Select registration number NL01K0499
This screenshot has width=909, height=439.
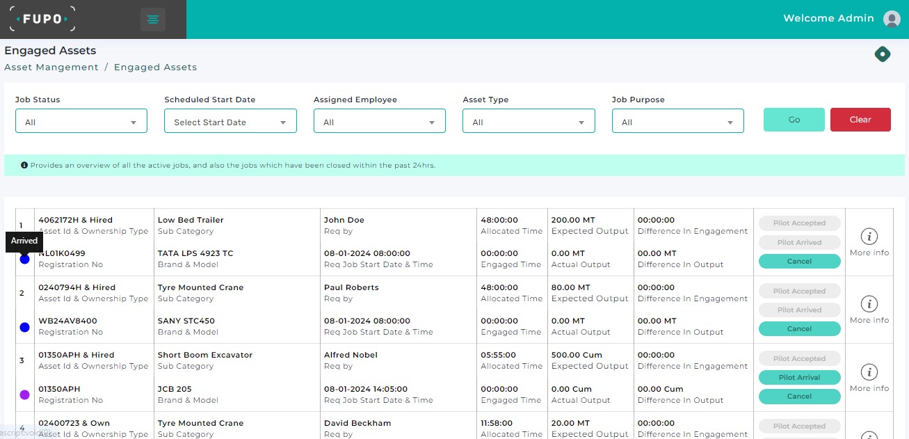(62, 253)
